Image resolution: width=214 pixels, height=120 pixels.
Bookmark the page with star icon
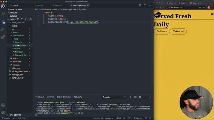pyautogui.click(x=204, y=7)
